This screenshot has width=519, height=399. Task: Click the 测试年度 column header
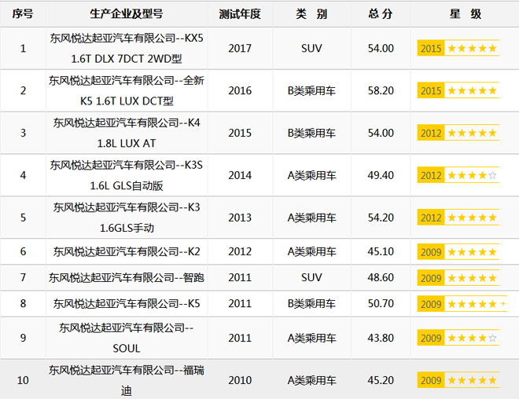coord(240,14)
